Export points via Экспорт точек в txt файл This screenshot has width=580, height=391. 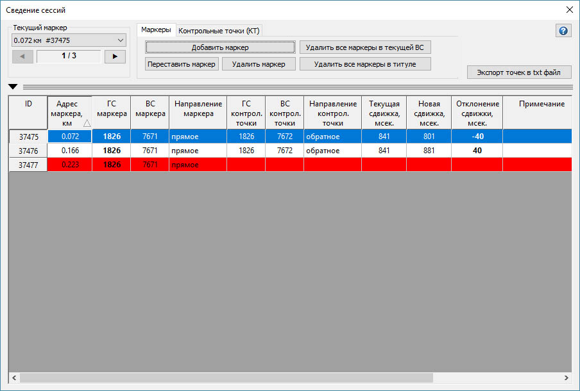(x=519, y=72)
